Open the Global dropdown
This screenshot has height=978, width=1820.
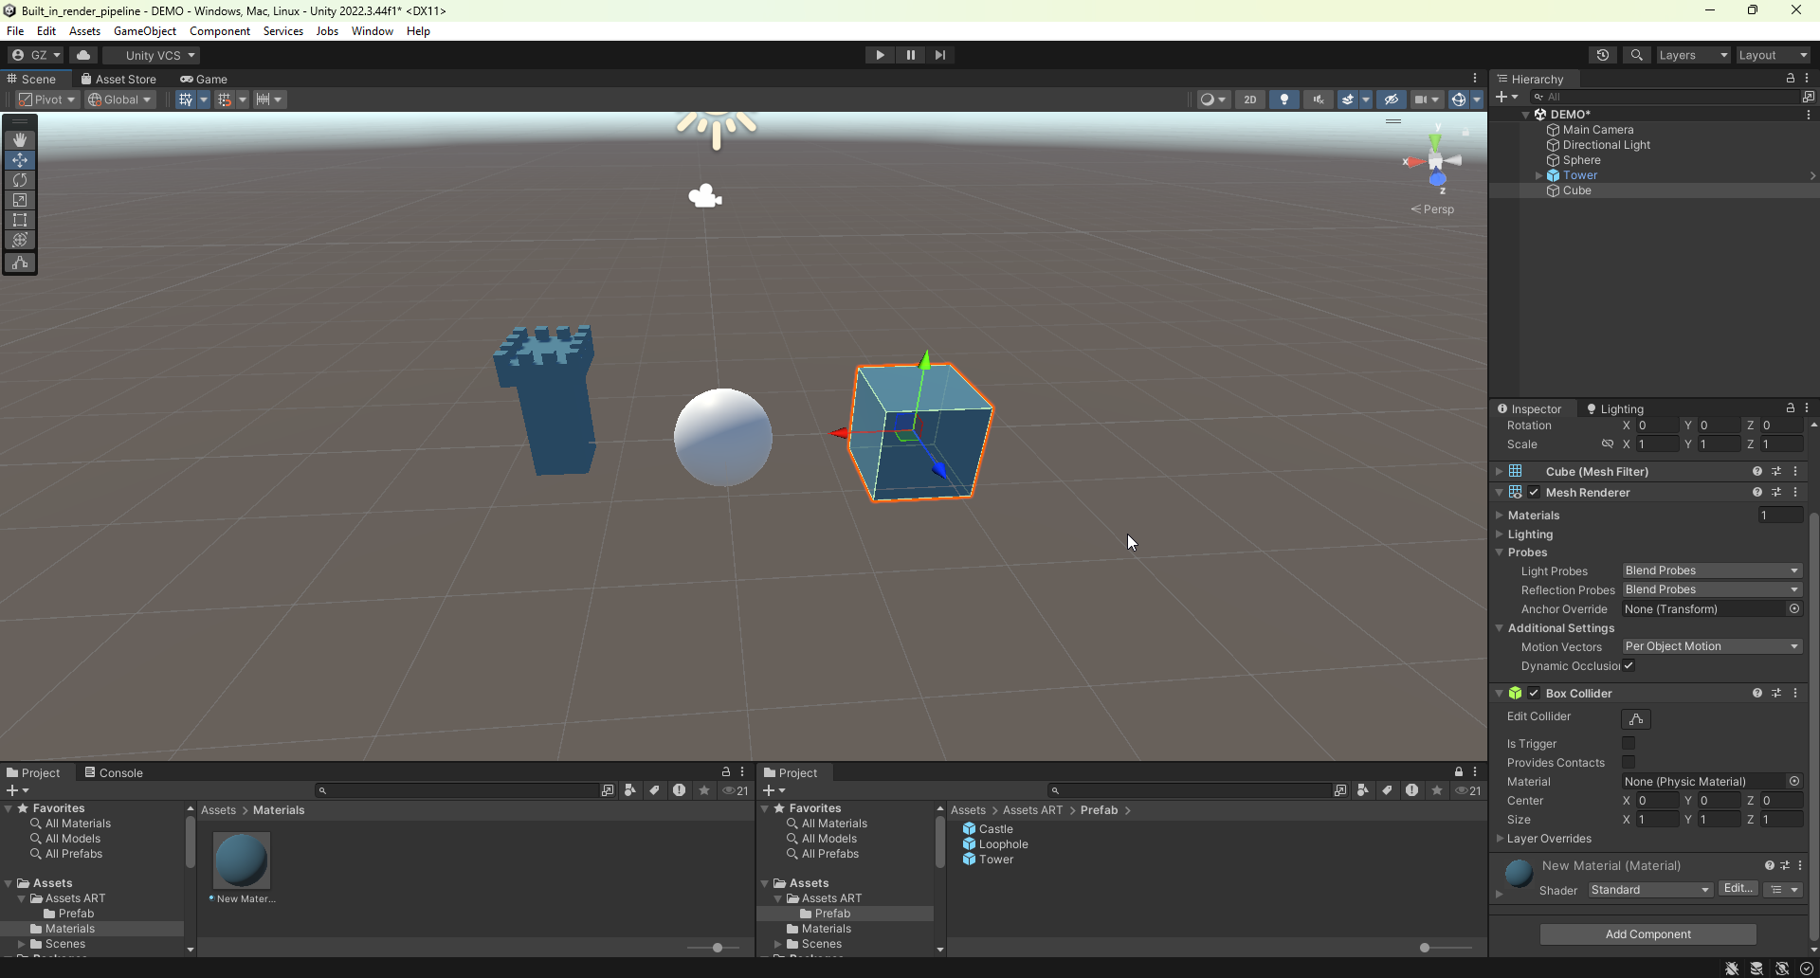[x=119, y=100]
